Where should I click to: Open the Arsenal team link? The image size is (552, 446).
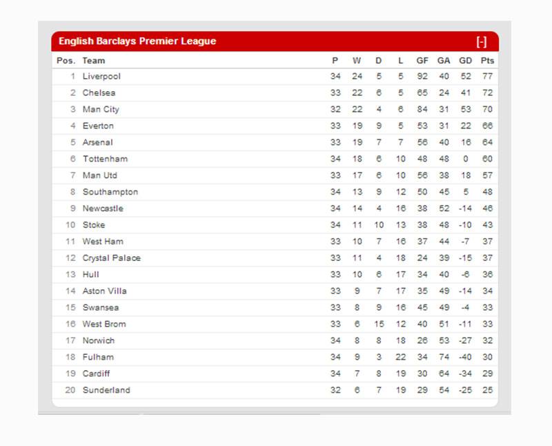coord(97,143)
